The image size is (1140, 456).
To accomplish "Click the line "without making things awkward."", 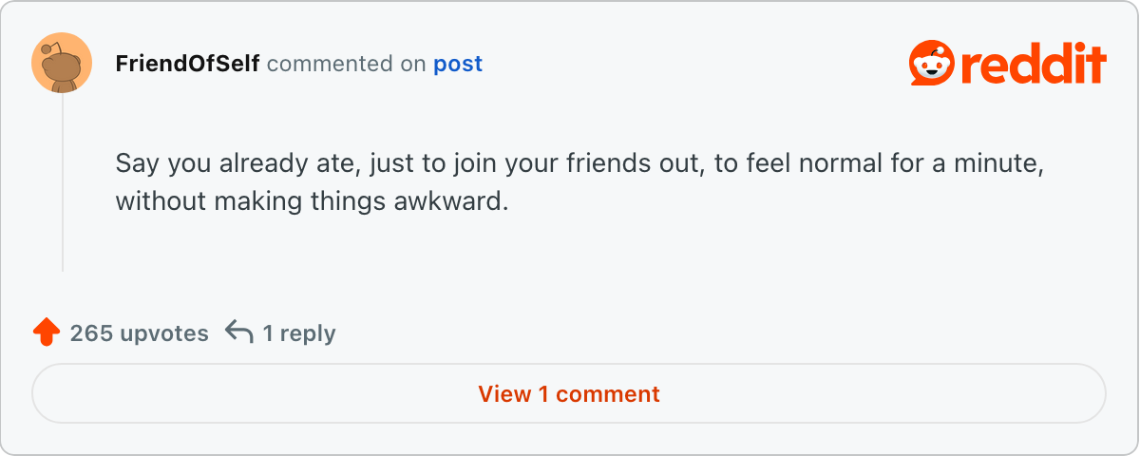I will click(x=313, y=202).
